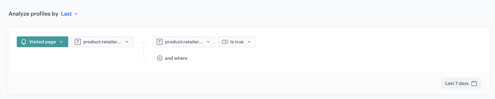Open the Last 7 days date range
This screenshot has width=495, height=99.
tap(461, 83)
